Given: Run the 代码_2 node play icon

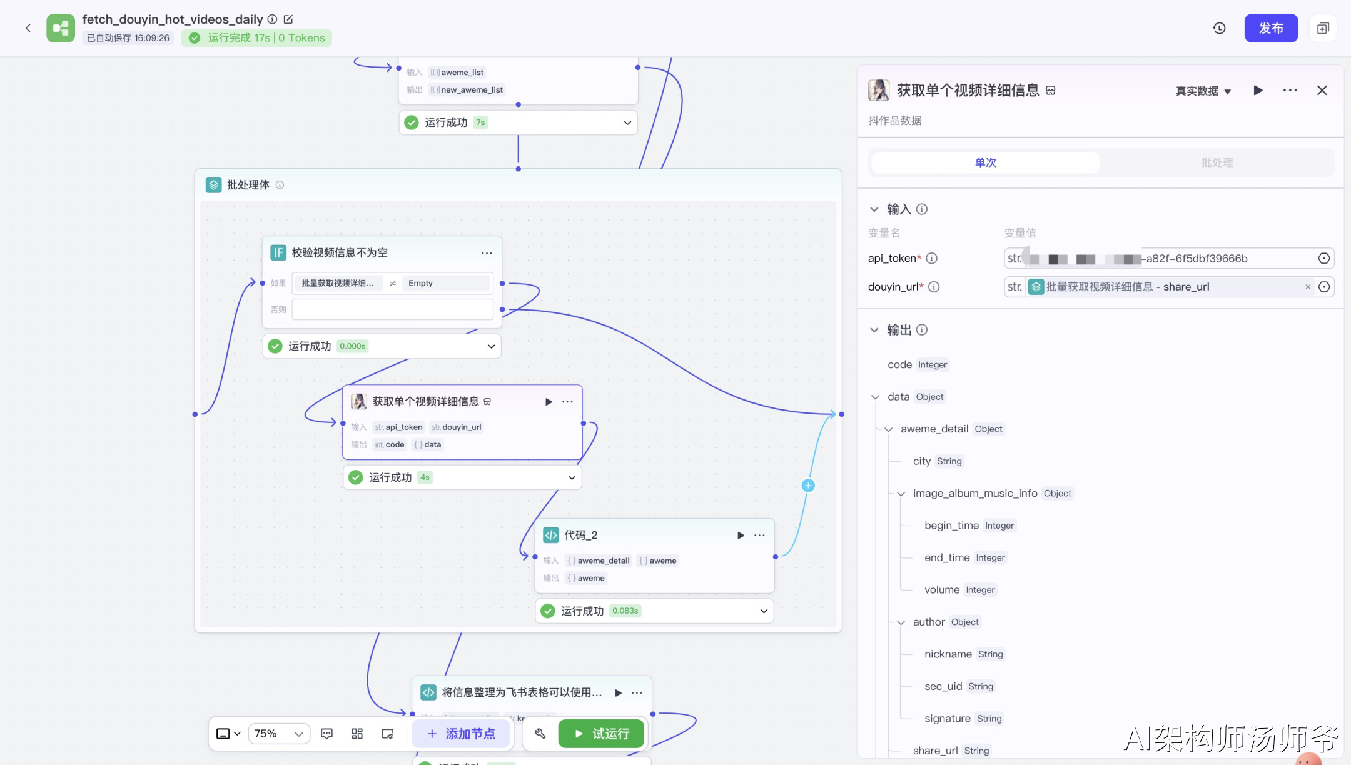Looking at the screenshot, I should (x=741, y=535).
